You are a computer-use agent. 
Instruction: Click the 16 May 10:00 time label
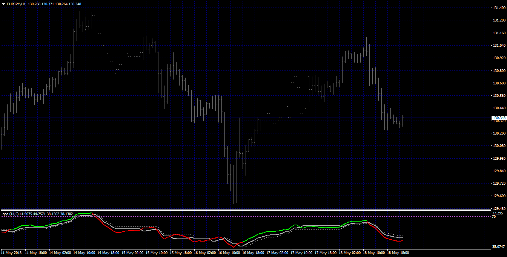pyautogui.click(x=229, y=253)
